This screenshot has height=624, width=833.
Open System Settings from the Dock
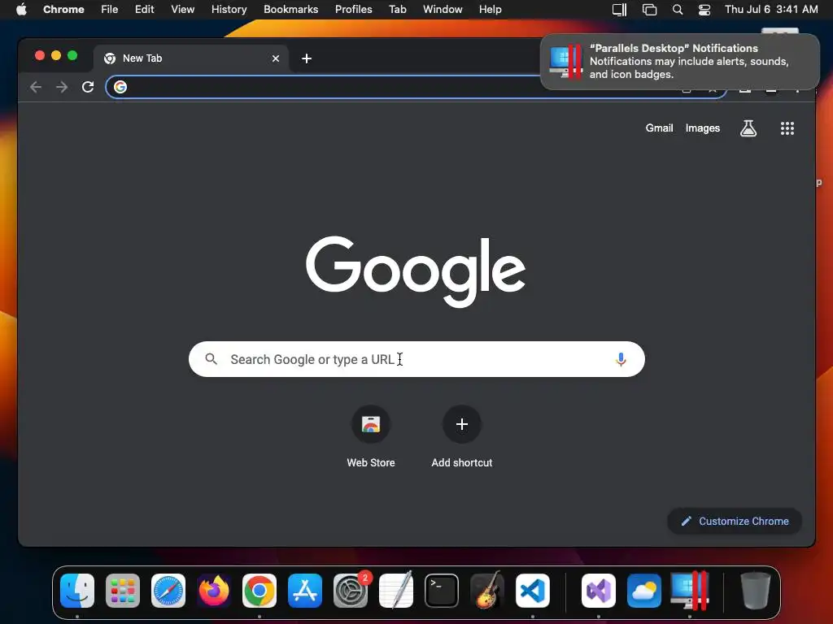coord(351,591)
